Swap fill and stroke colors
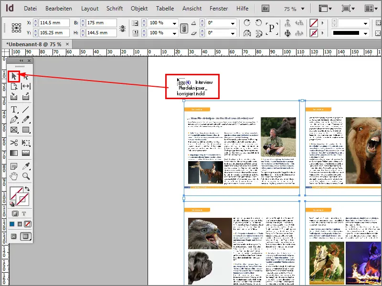Image resolution: width=382 pixels, height=286 pixels. [28, 189]
